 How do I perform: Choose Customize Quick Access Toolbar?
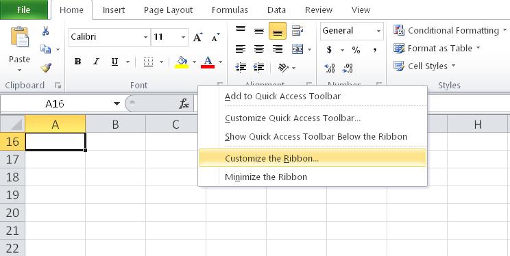coord(313,118)
